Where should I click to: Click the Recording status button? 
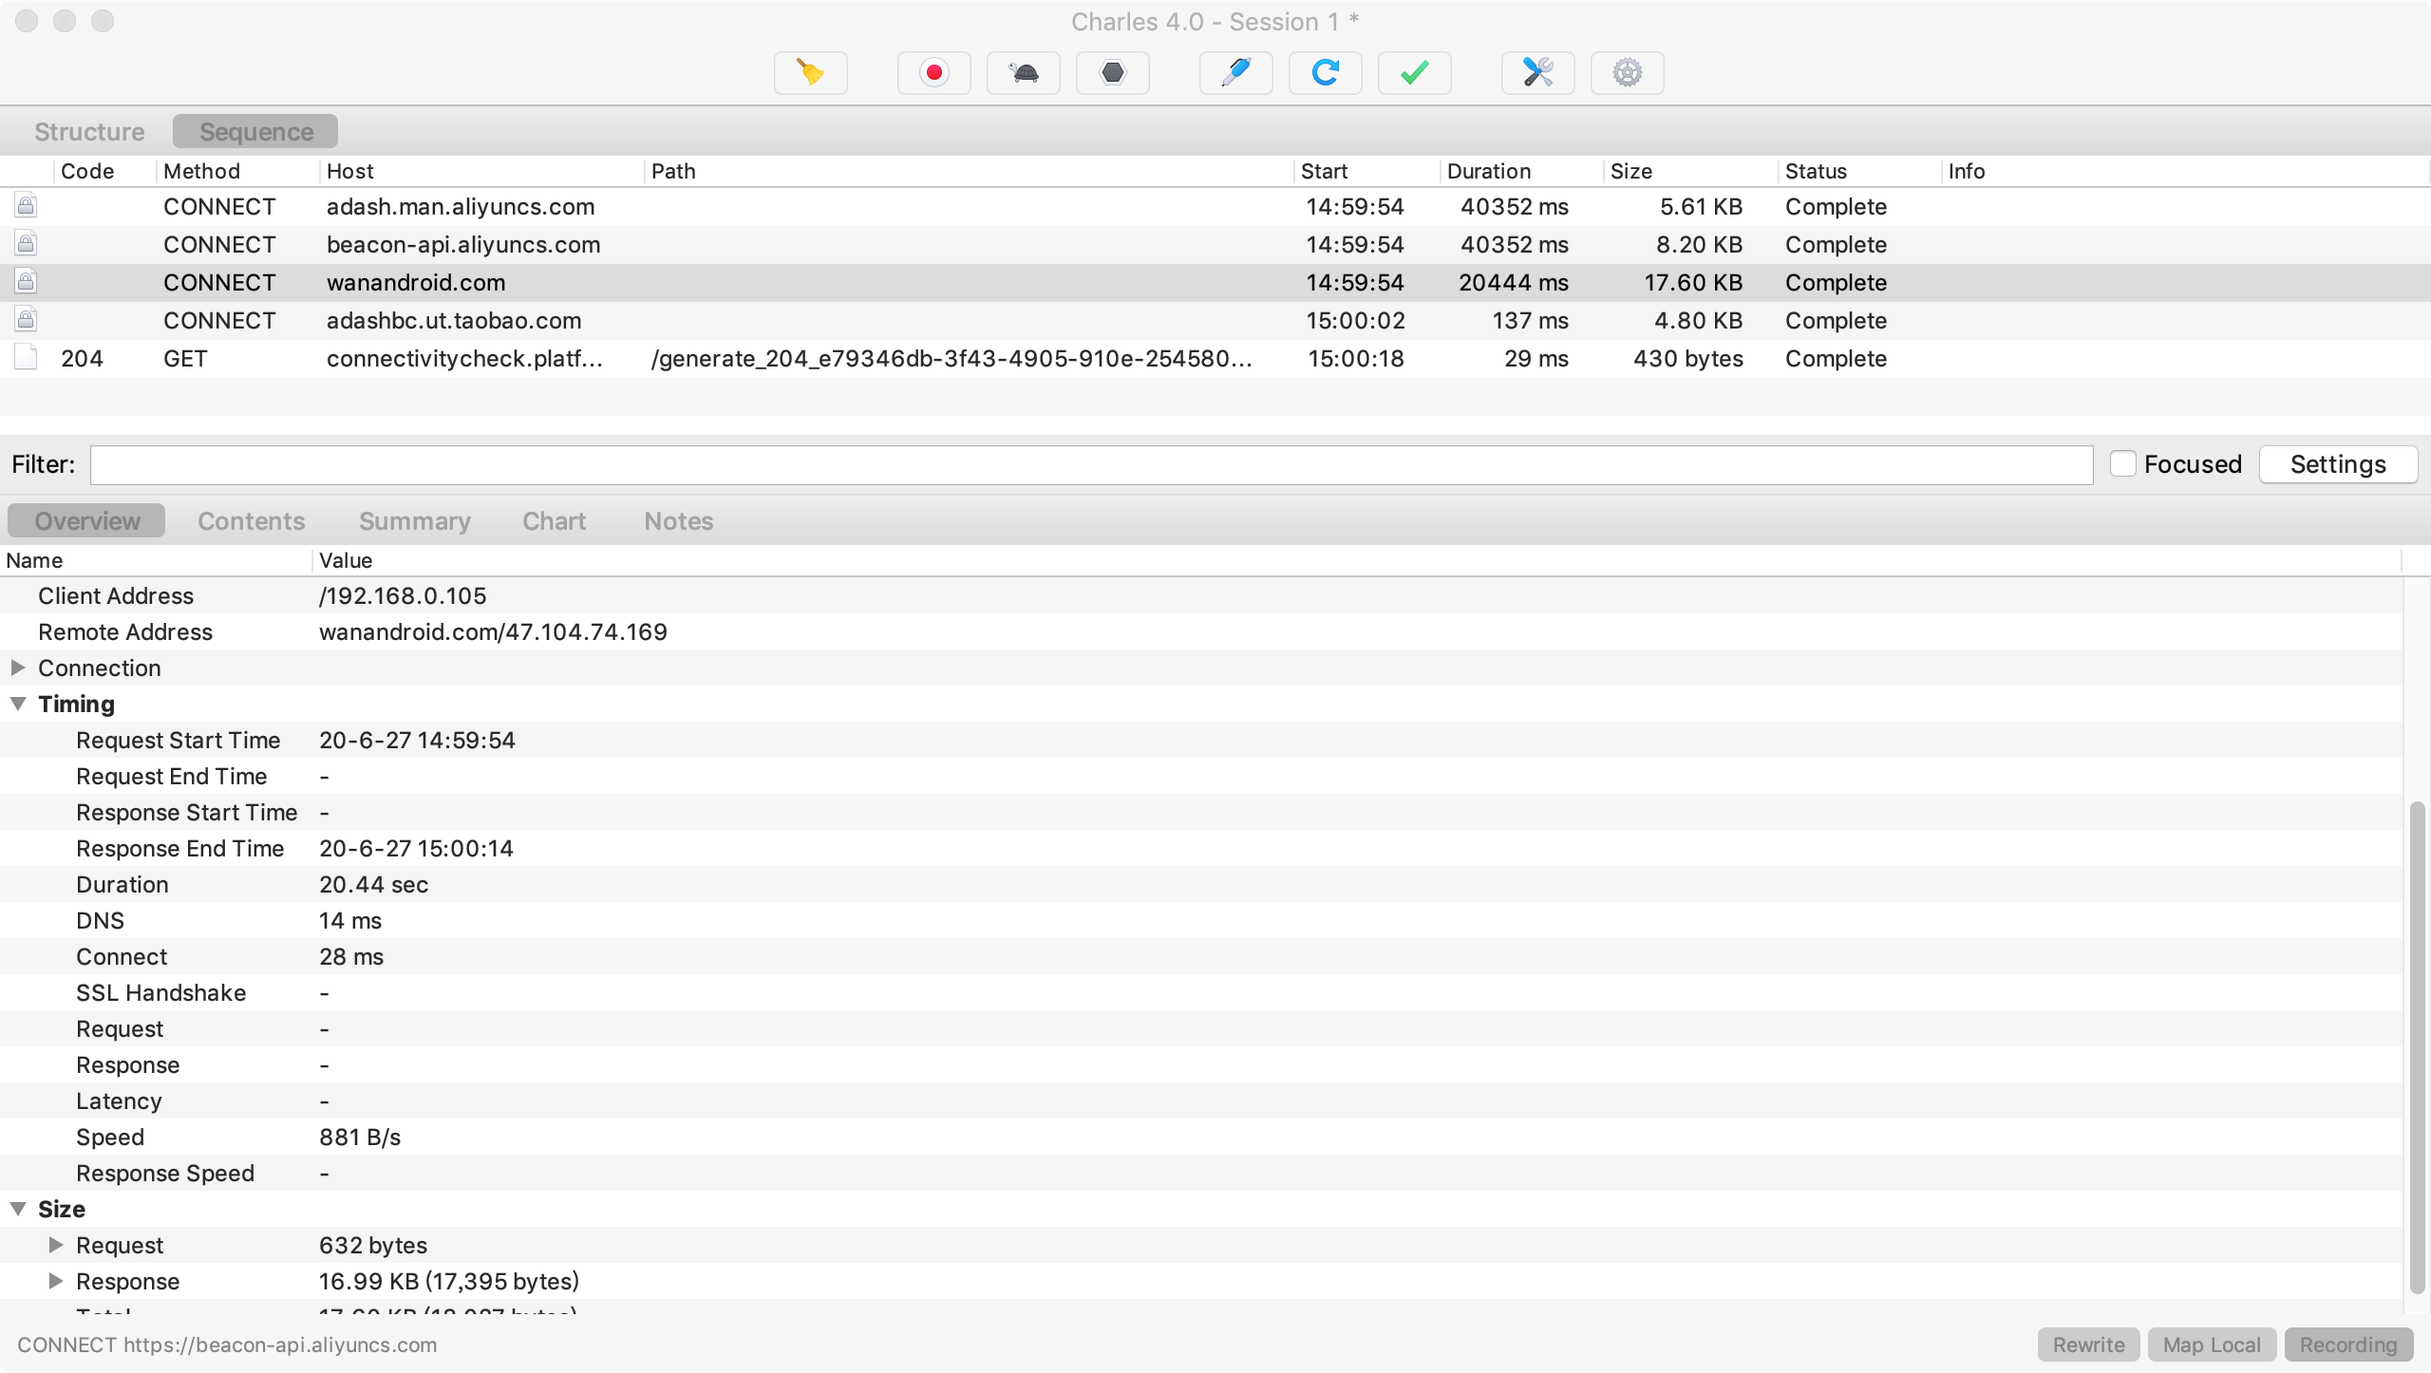point(2347,1345)
